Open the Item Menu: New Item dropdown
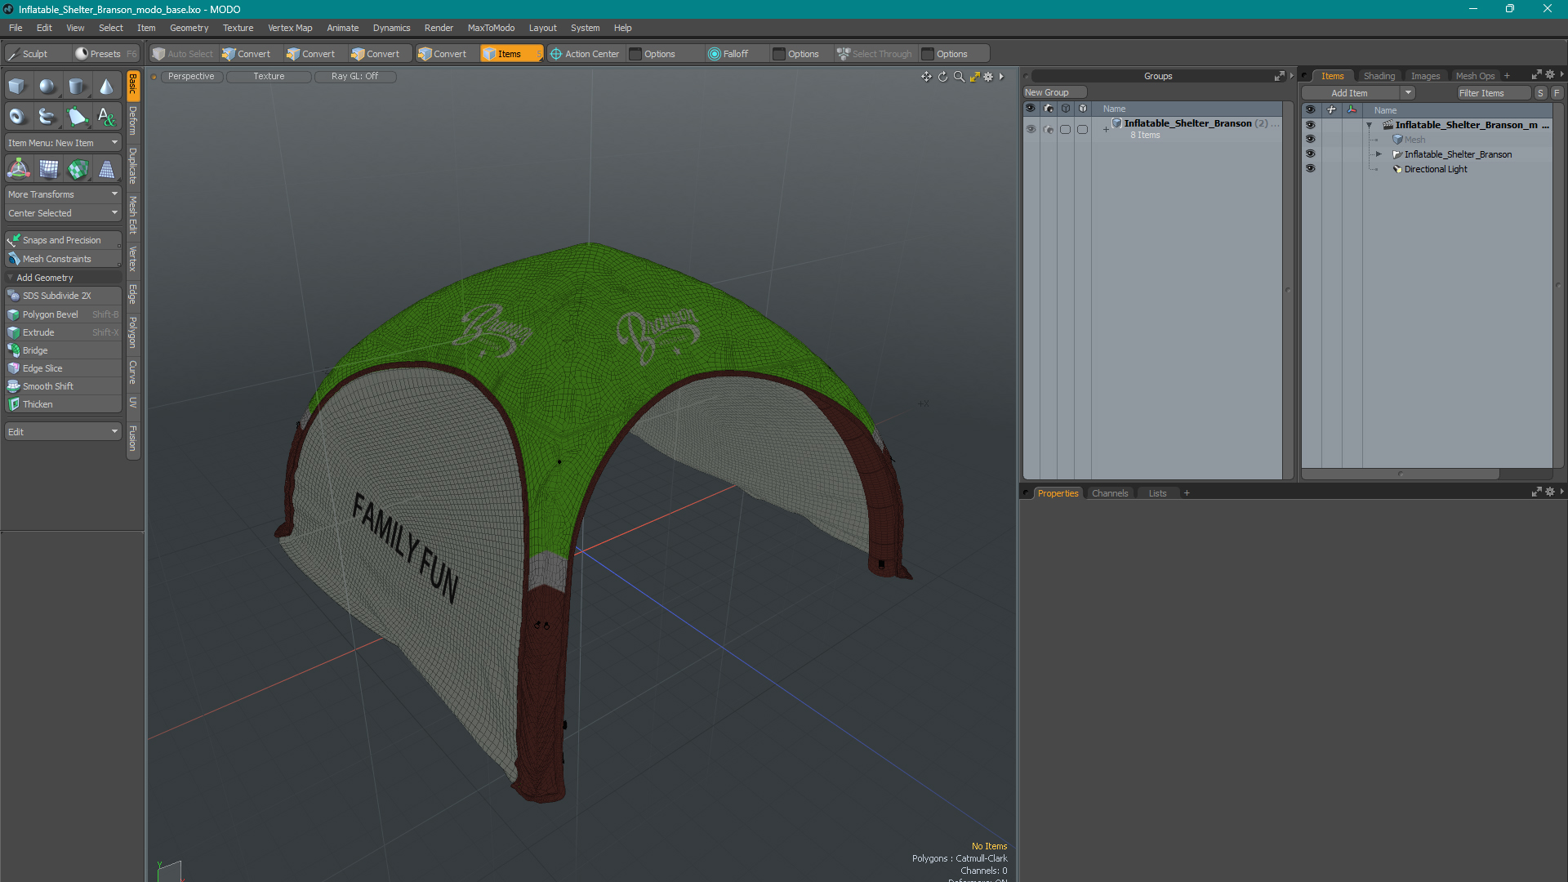The height and width of the screenshot is (882, 1568). pyautogui.click(x=63, y=143)
